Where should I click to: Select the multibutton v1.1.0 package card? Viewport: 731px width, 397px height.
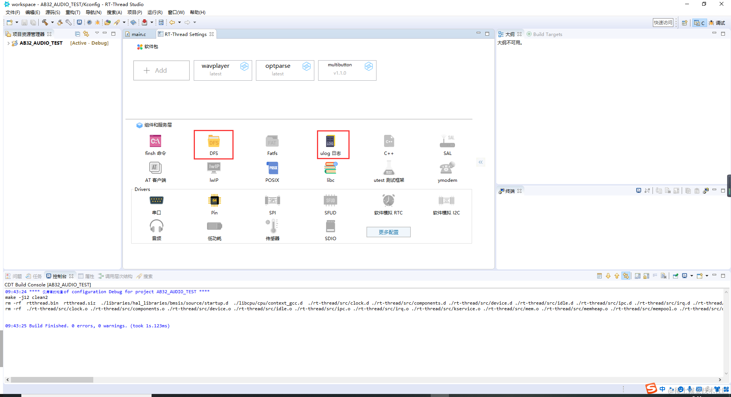[x=347, y=70]
